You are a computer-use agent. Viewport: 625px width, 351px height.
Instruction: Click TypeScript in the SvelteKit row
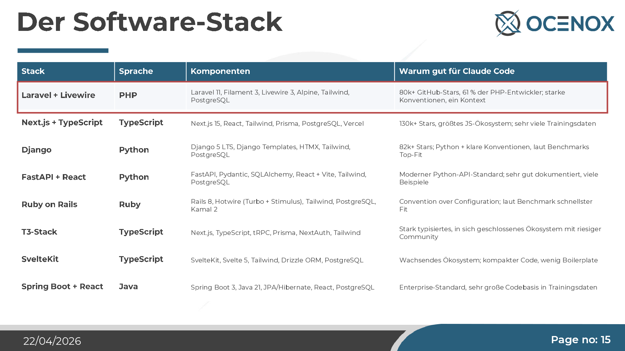pyautogui.click(x=150, y=260)
